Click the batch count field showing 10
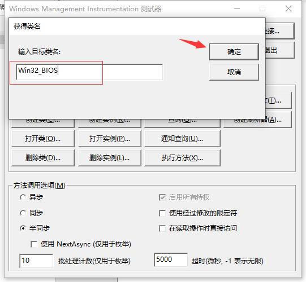 click(36, 261)
